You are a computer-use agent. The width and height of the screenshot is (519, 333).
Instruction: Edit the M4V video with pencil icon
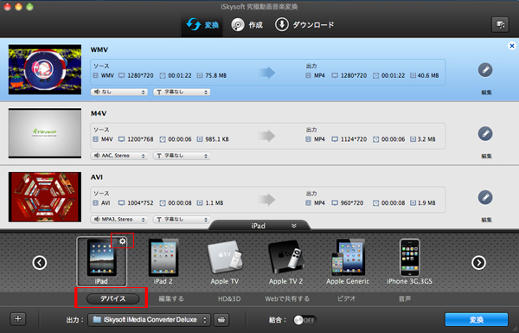point(485,134)
